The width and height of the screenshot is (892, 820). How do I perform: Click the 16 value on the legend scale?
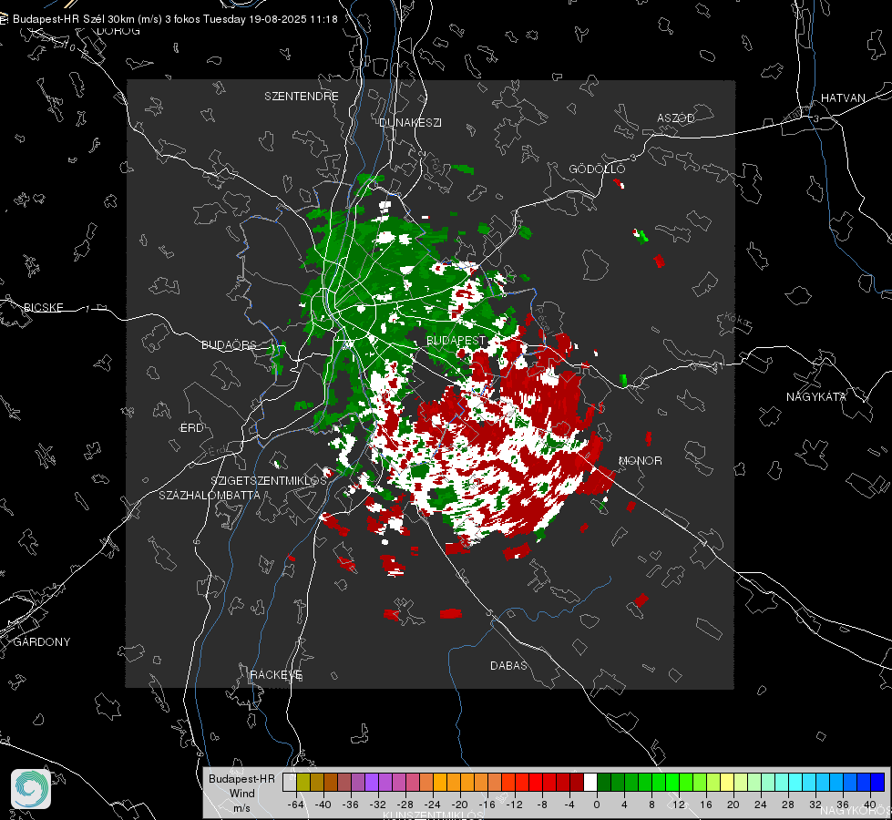(706, 805)
